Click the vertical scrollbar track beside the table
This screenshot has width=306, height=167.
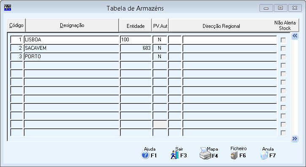295,87
